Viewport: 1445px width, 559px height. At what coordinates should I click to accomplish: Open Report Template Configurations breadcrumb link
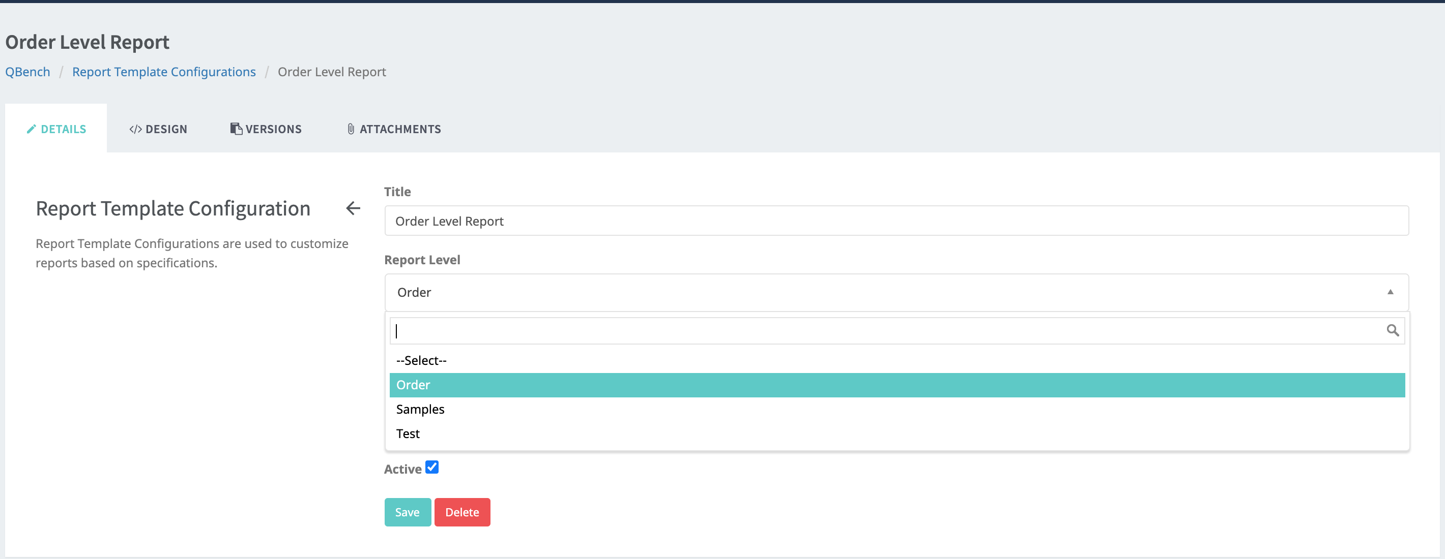click(164, 72)
